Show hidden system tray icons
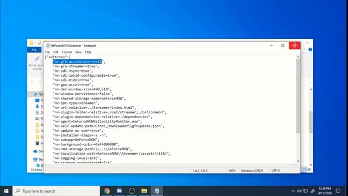The height and width of the screenshot is (196, 348). [x=293, y=191]
